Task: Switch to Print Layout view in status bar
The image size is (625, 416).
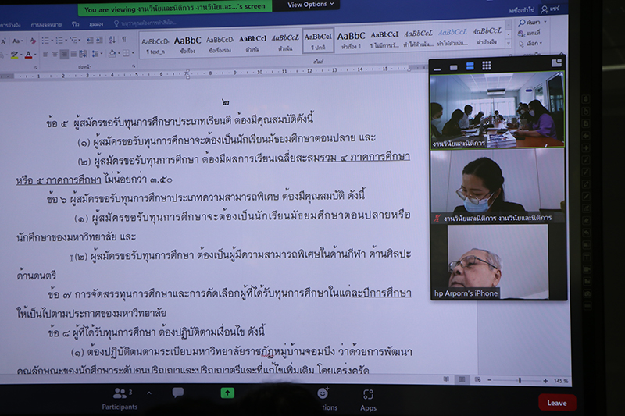Action: tap(462, 380)
